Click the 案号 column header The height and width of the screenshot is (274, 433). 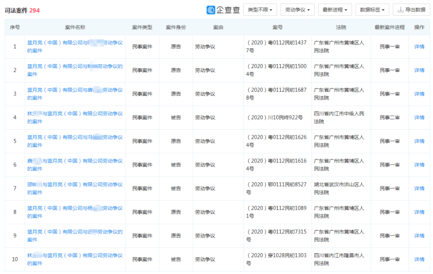click(x=278, y=27)
